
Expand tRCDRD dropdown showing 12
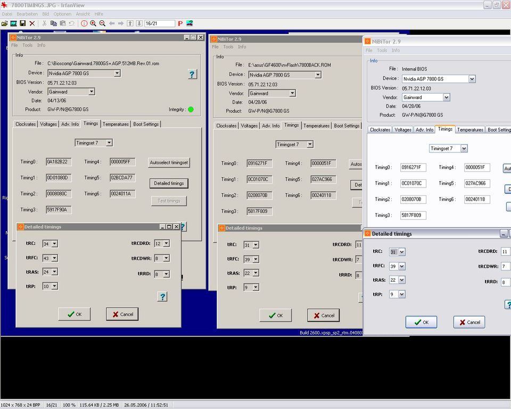(x=166, y=243)
